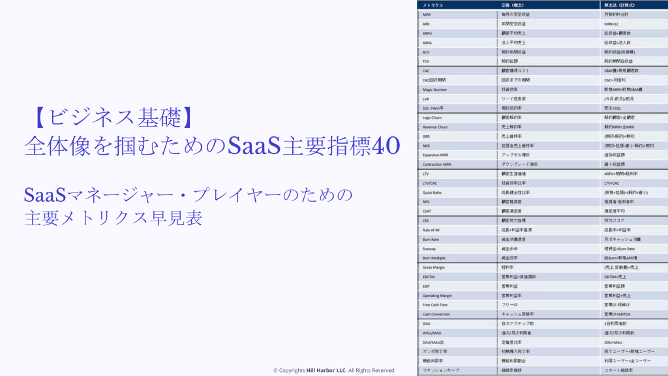Click the Magic Number metric cell
Image resolution: width=668 pixels, height=376 pixels.
tap(434, 89)
